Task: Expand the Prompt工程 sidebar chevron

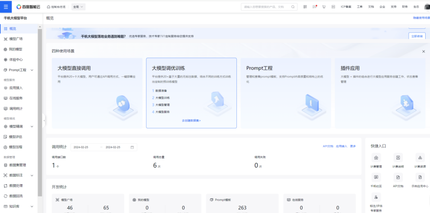Action: point(32,70)
